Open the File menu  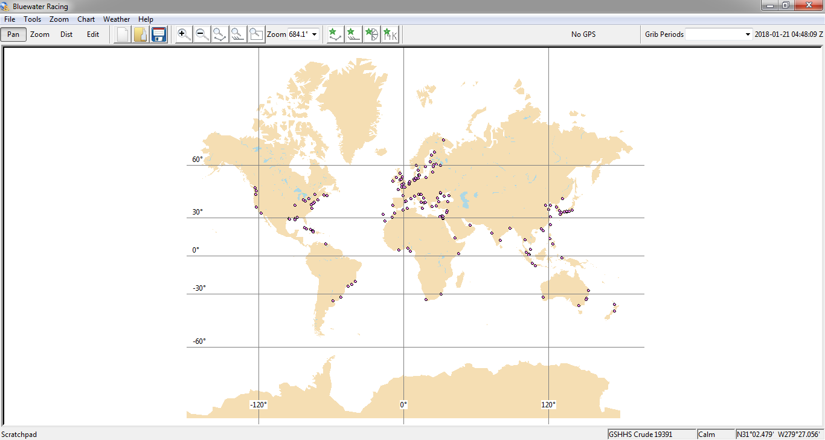(x=10, y=19)
